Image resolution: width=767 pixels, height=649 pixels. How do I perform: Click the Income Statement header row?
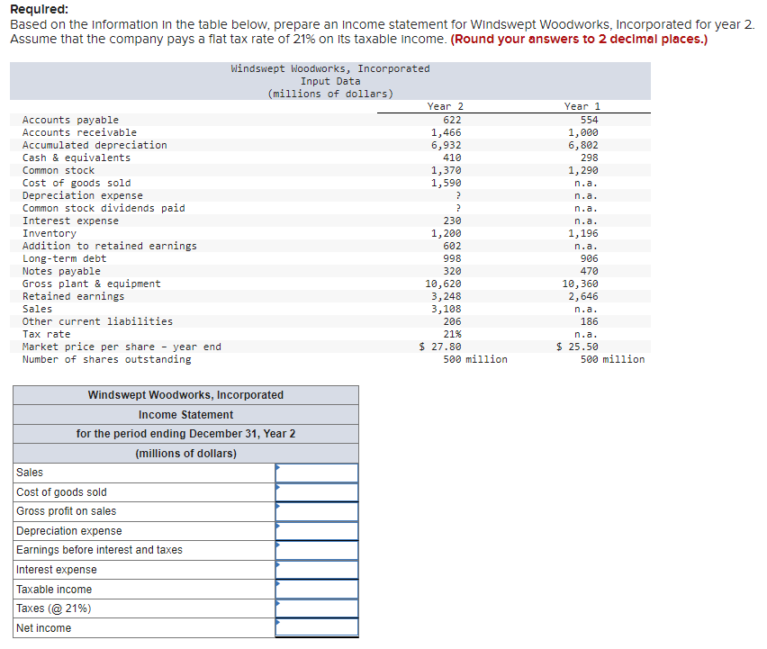[x=185, y=412]
